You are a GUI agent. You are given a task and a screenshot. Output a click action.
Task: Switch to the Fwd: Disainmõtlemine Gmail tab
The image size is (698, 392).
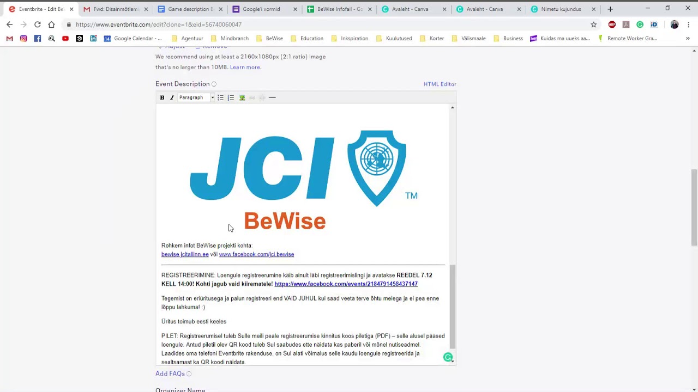pyautogui.click(x=116, y=9)
